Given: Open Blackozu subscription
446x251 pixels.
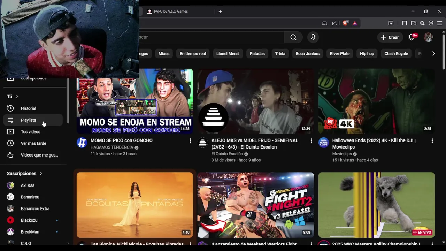Looking at the screenshot, I should tap(33, 220).
